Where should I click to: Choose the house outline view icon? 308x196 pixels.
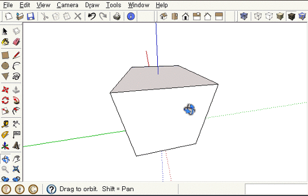pyautogui.click(x=207, y=16)
